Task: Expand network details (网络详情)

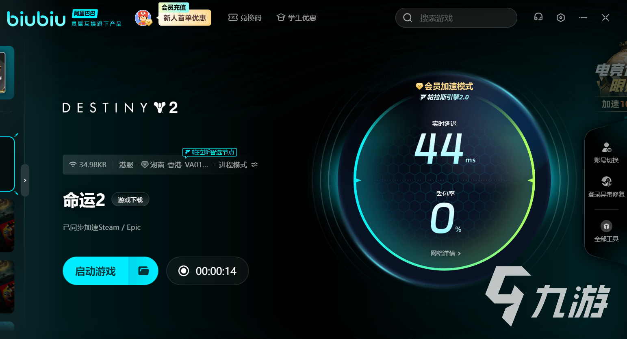Action: 445,253
